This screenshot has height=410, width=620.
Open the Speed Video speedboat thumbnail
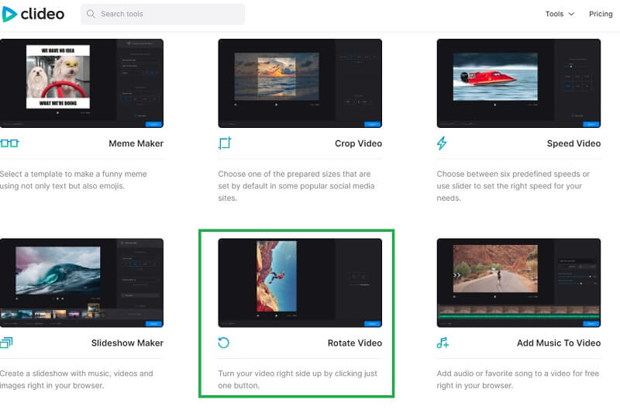pos(518,83)
